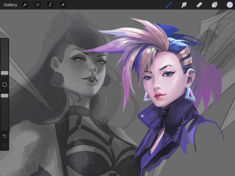
Task: Open the active color picker circle
Action: (x=229, y=5)
